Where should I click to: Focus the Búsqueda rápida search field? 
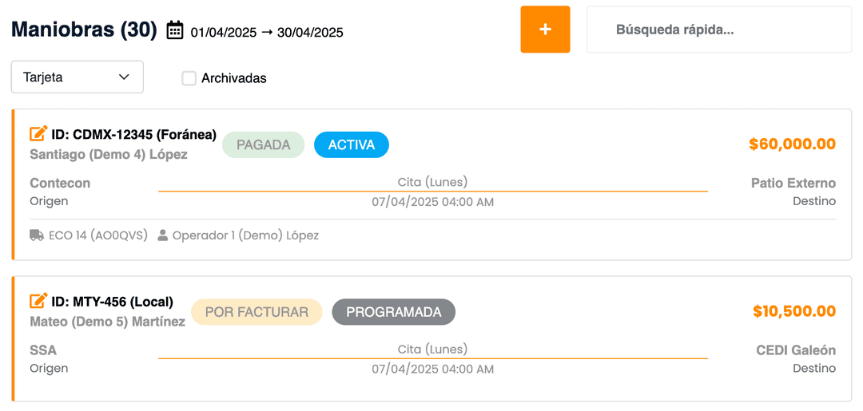coord(719,30)
